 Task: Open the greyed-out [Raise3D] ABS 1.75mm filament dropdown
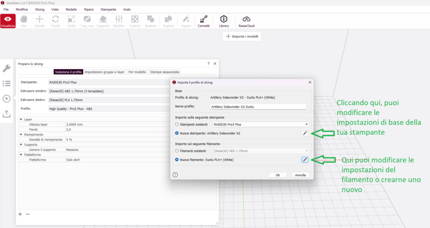[261, 151]
